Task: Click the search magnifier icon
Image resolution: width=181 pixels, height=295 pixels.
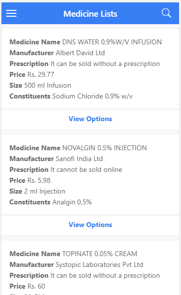Action: 166,13
